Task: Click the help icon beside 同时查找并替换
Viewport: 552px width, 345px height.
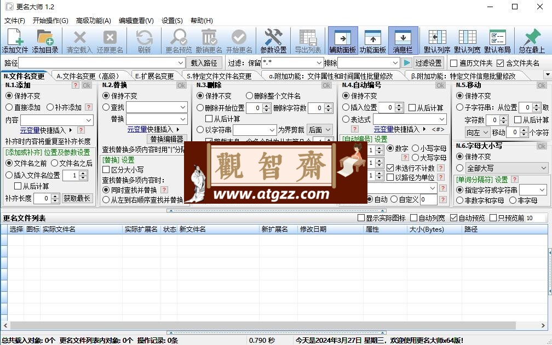Action: pyautogui.click(x=164, y=189)
